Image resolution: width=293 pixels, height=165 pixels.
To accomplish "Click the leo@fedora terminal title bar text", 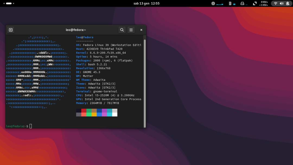I will pyautogui.click(x=76, y=30).
